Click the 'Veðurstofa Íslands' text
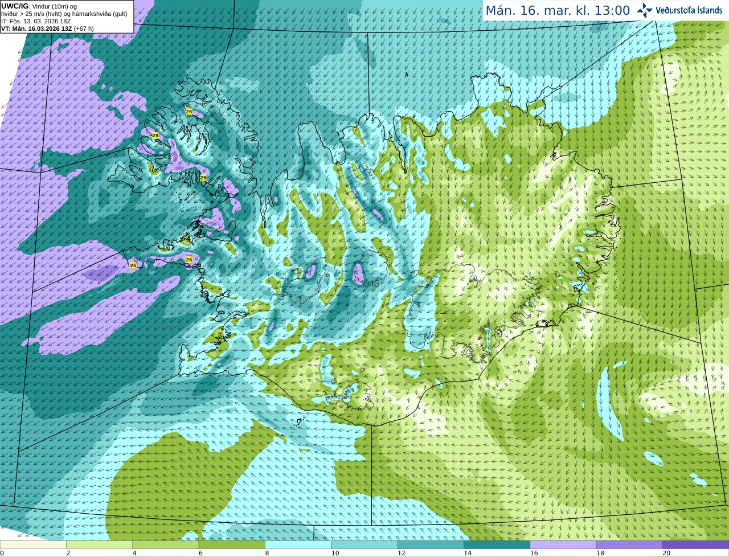729x557 pixels. click(x=689, y=10)
